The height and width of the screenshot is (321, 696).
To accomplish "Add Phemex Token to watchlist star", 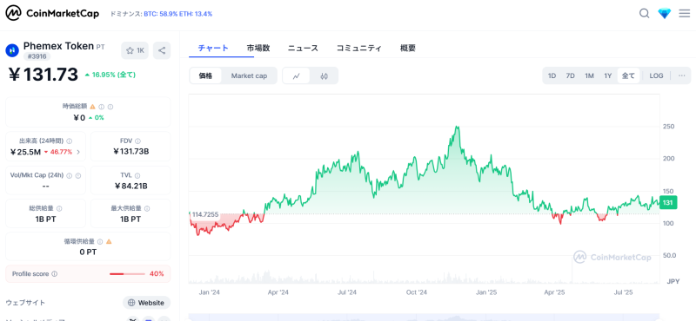I will (136, 50).
